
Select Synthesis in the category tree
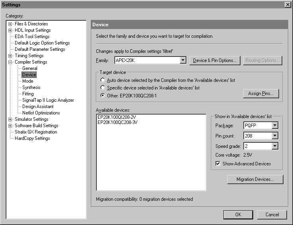pyautogui.click(x=31, y=87)
